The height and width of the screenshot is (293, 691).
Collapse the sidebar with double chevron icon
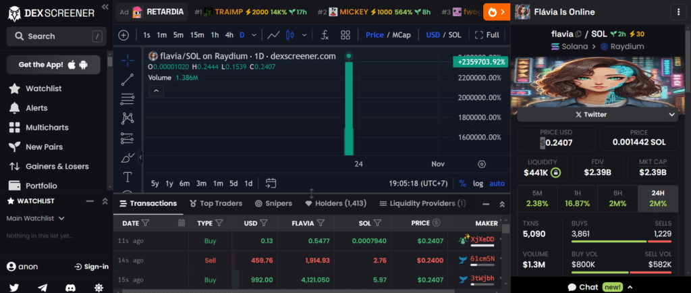[105, 7]
